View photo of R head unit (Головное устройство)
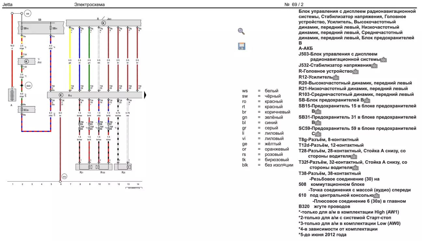 (356, 71)
